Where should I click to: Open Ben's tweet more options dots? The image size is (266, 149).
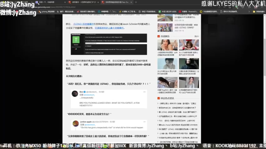pyautogui.click(x=144, y=92)
